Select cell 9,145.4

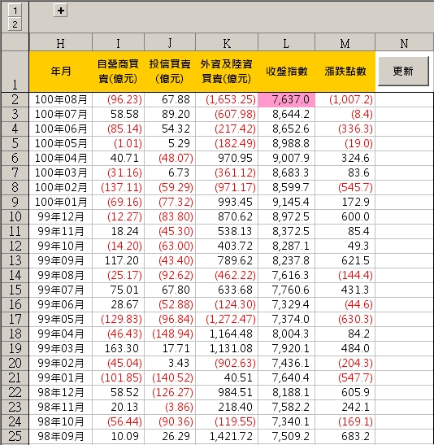click(286, 202)
